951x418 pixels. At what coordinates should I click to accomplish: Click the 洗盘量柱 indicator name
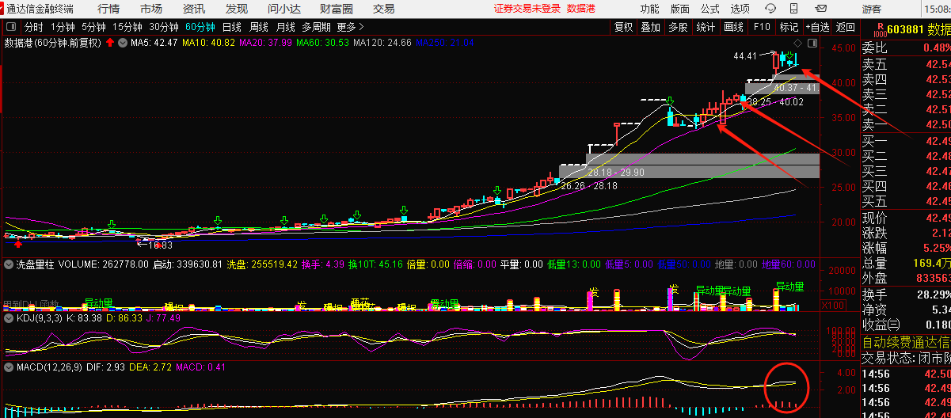35,264
